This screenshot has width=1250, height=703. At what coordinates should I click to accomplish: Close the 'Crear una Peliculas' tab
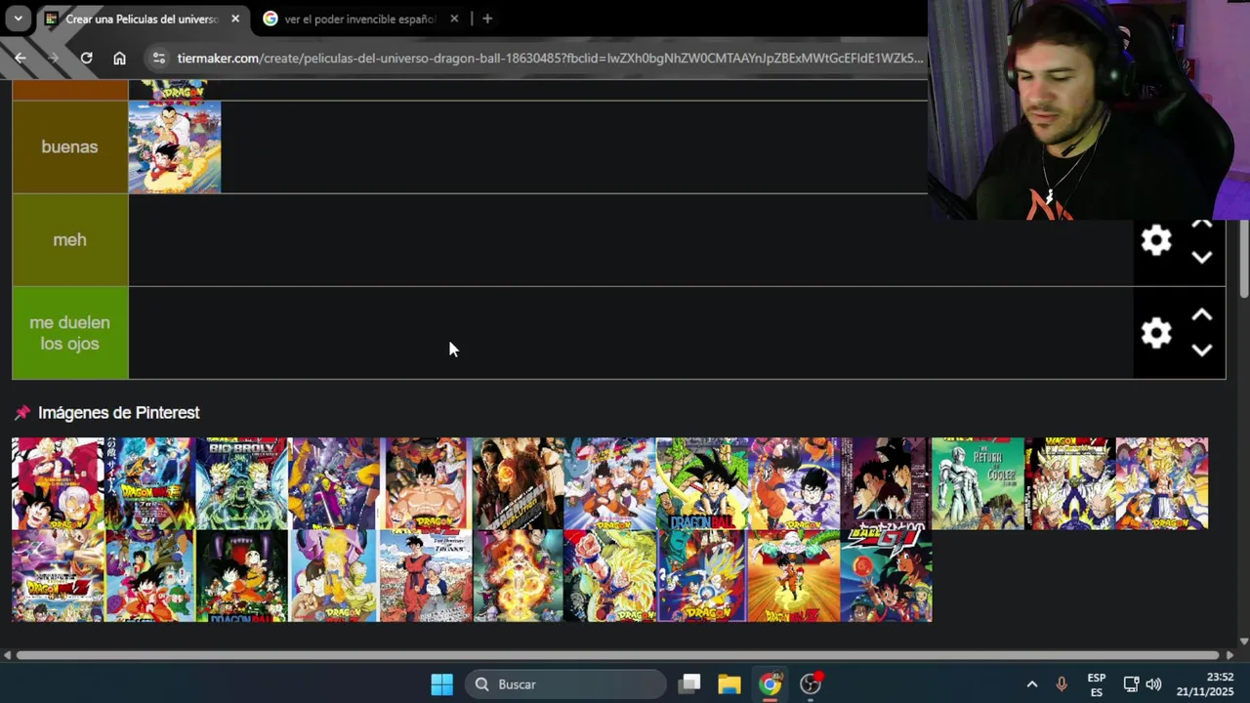235,19
